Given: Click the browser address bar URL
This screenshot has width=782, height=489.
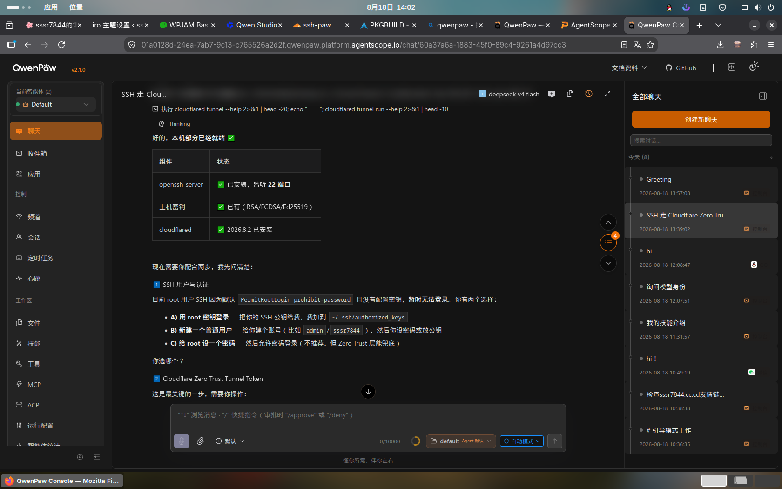Looking at the screenshot, I should tap(354, 45).
